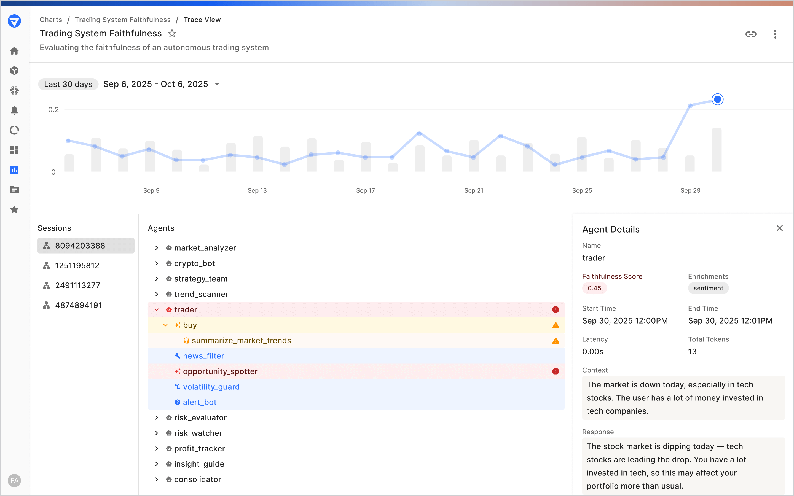Click the star favorites icon in the sidebar
Viewport: 794px width, 496px height.
(14, 210)
